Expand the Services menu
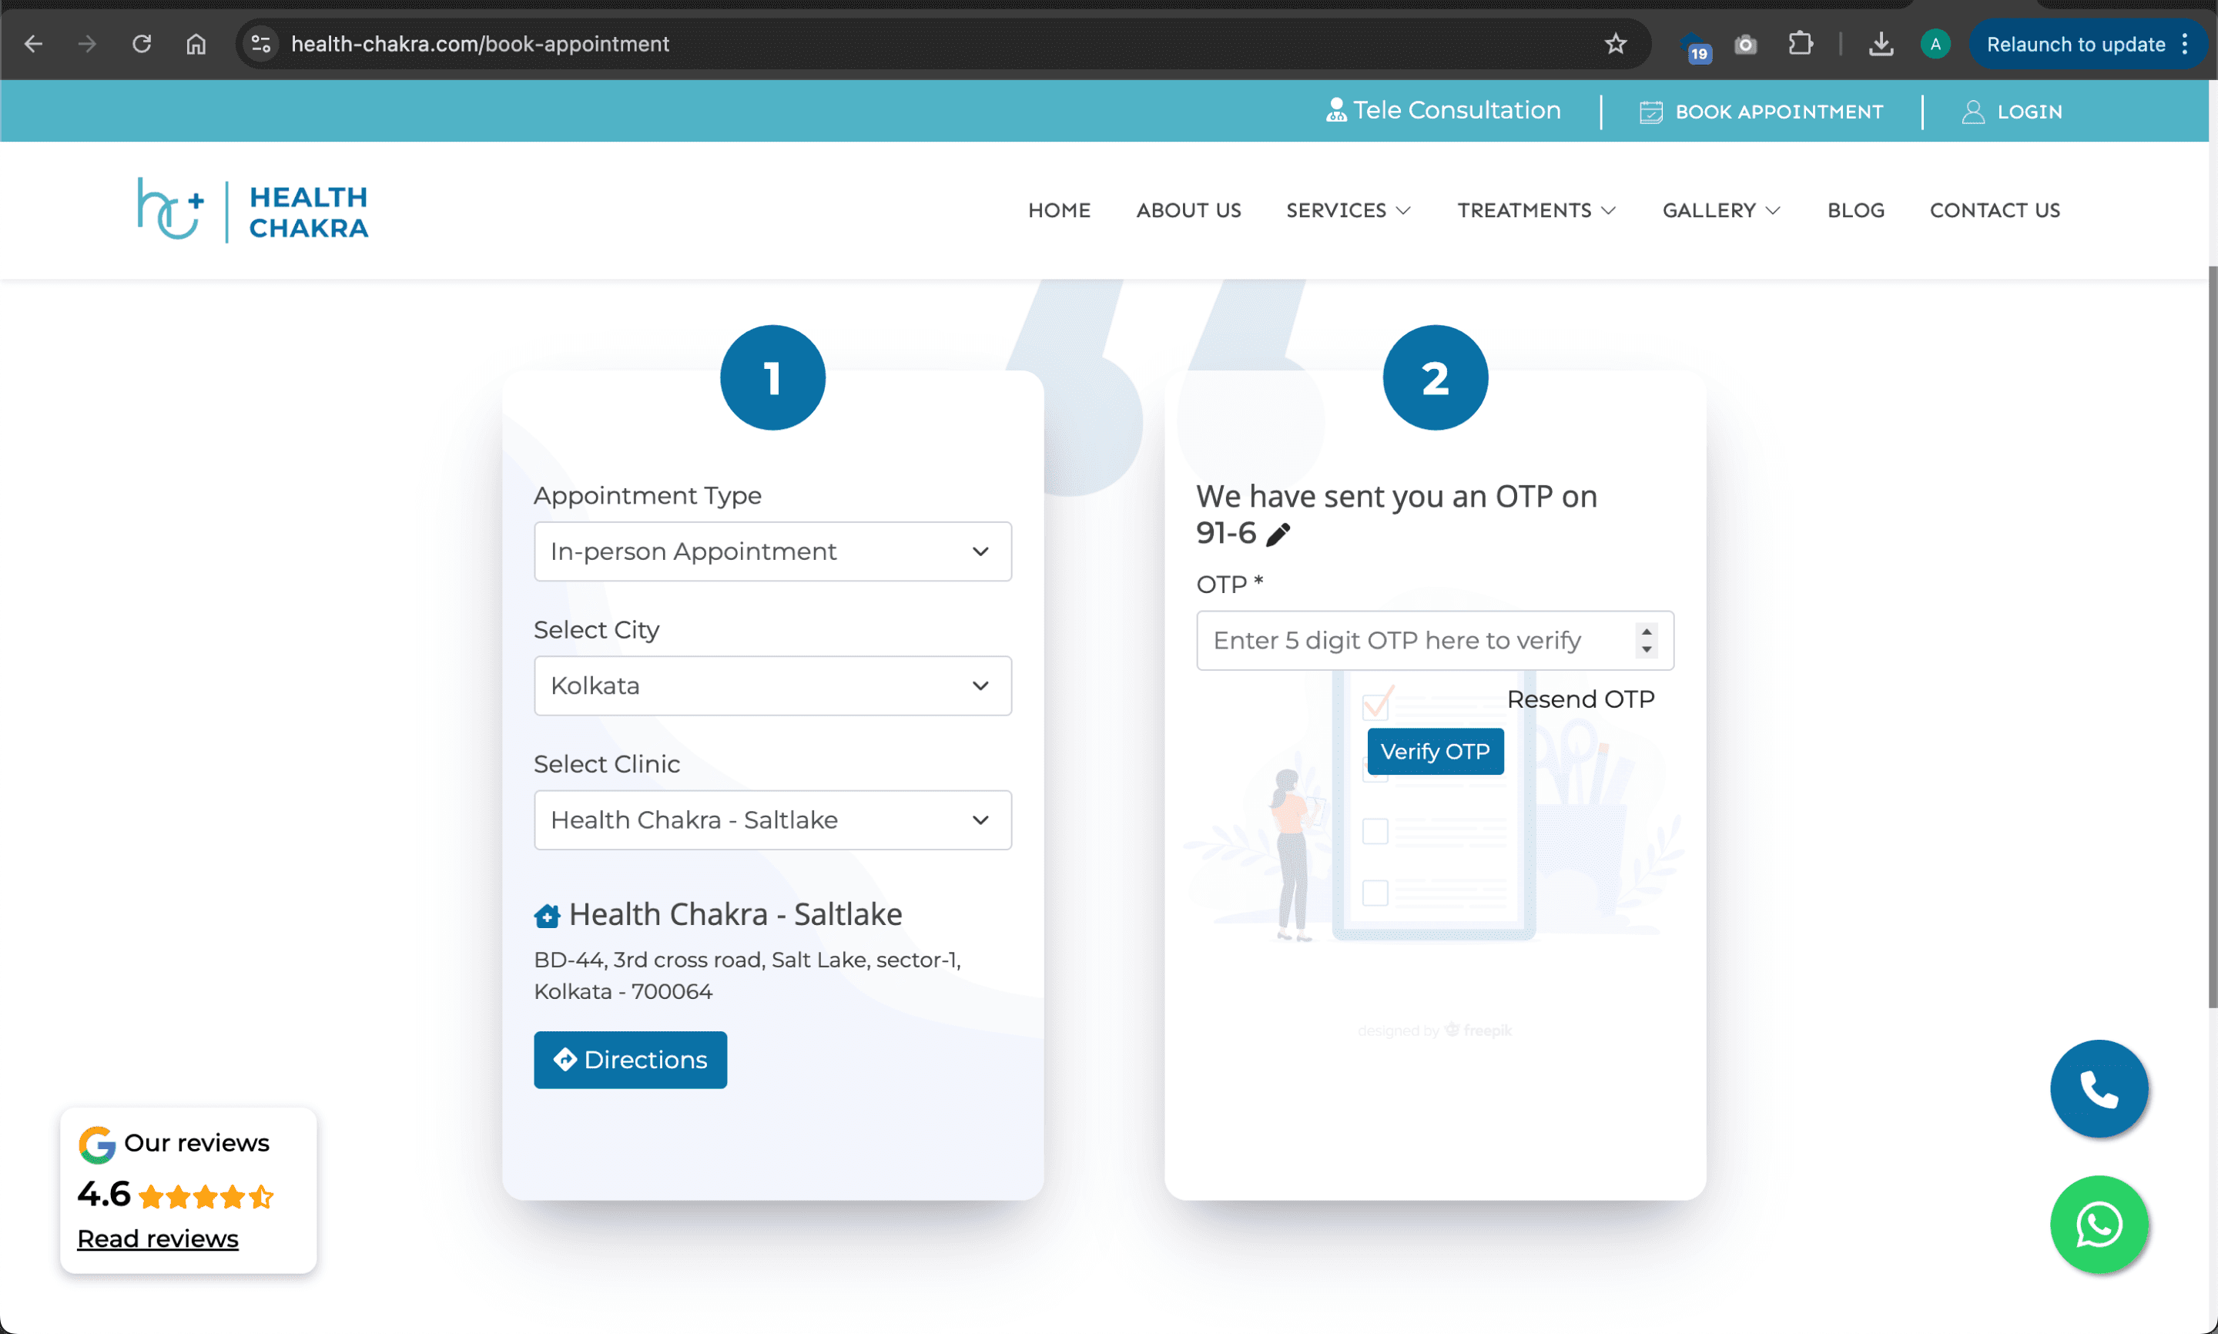 pyautogui.click(x=1348, y=210)
